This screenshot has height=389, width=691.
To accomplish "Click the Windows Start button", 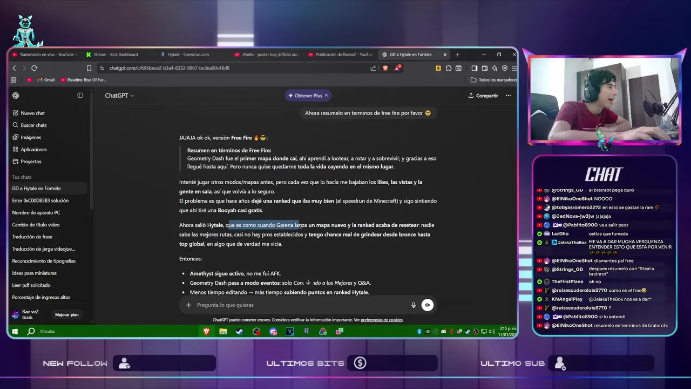I will click(x=15, y=331).
